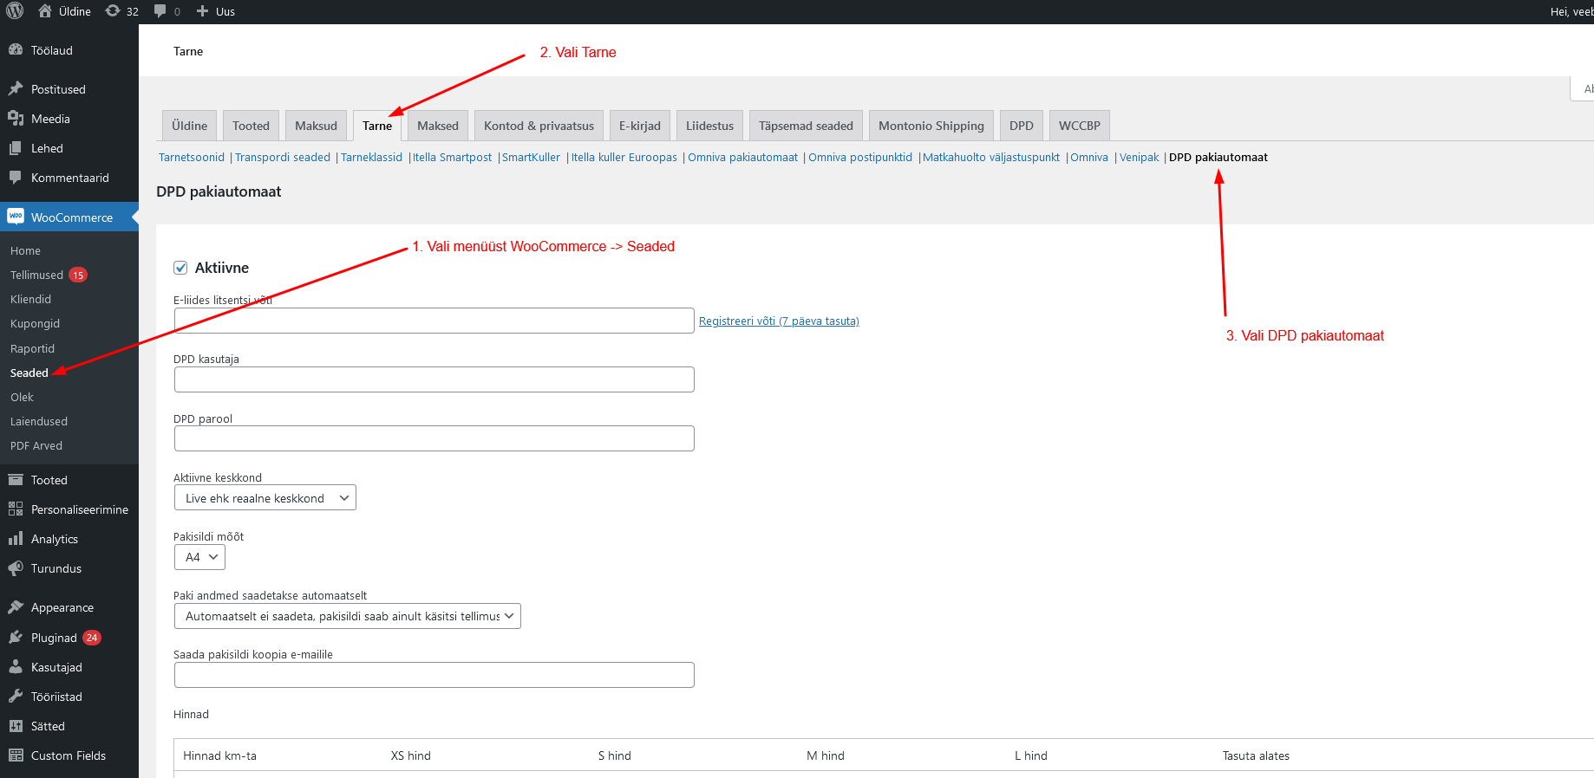
Task: Open the Pakisildi mõõt A4 dropdown
Action: [x=199, y=557]
